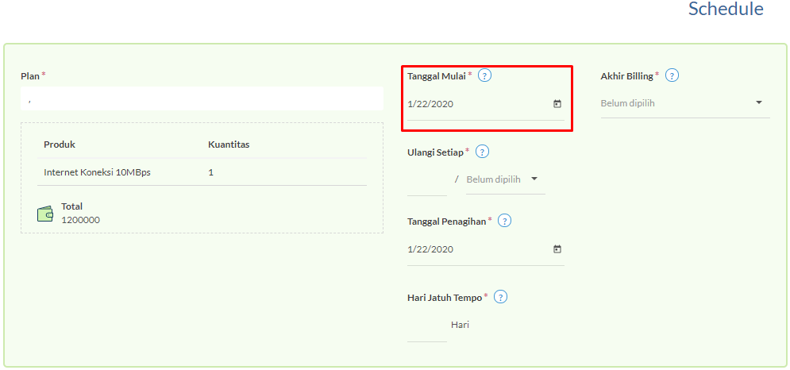Click the Internet Koneksi 10MBps product row
The height and width of the screenshot is (370, 790).
click(x=202, y=172)
